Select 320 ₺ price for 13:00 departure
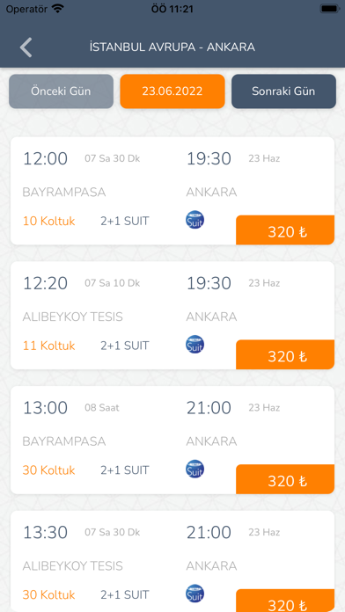The height and width of the screenshot is (612, 345). click(x=285, y=479)
